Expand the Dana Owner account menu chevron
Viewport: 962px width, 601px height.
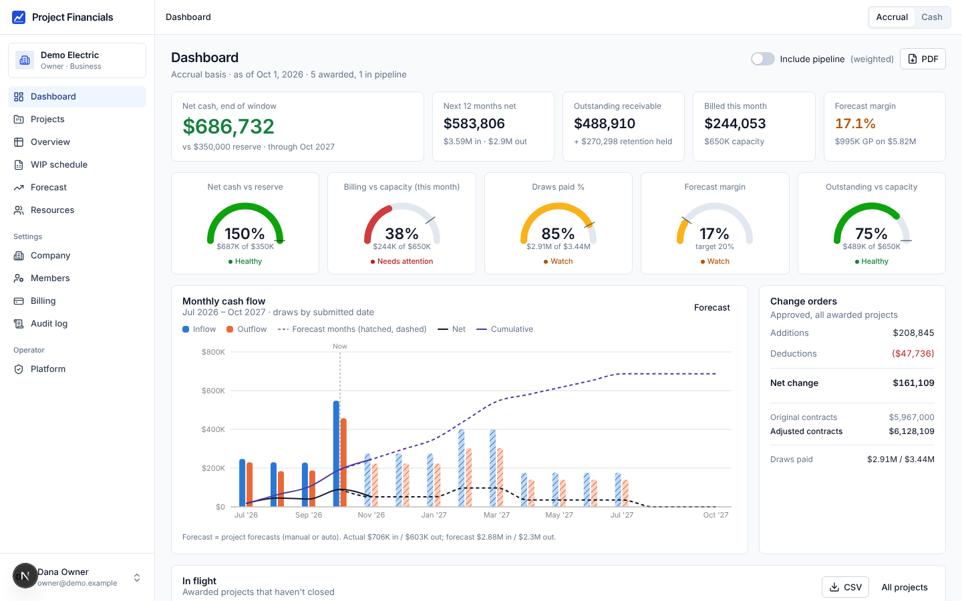[137, 578]
